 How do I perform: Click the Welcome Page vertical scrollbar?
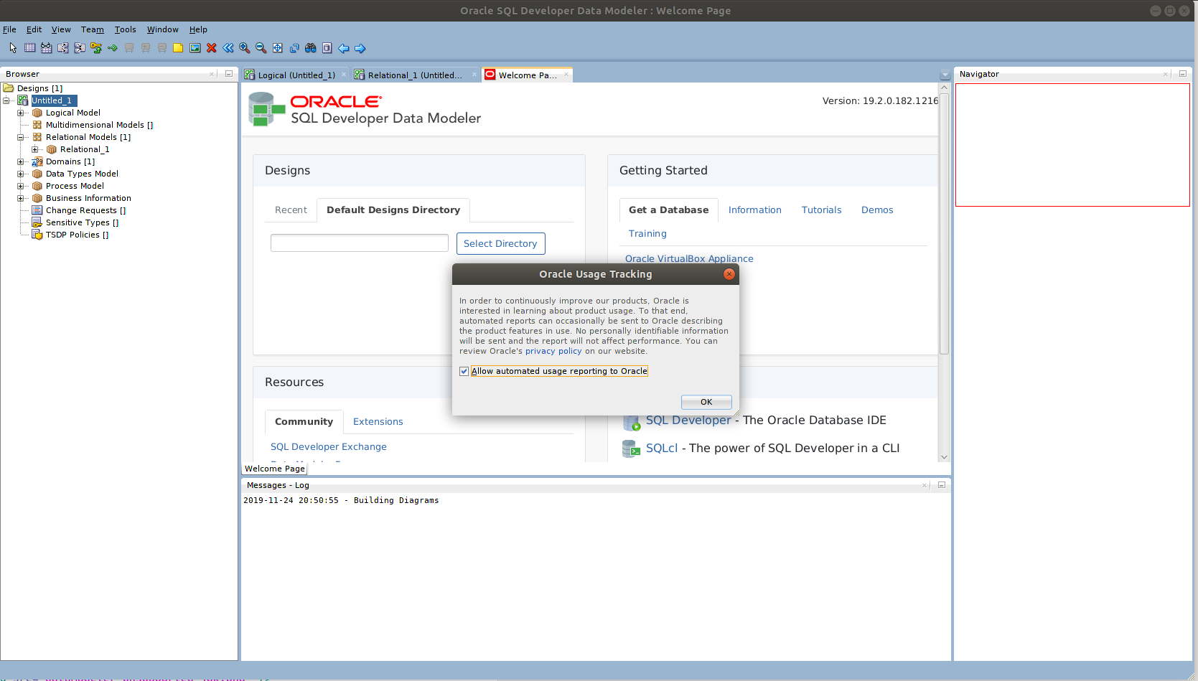click(945, 224)
